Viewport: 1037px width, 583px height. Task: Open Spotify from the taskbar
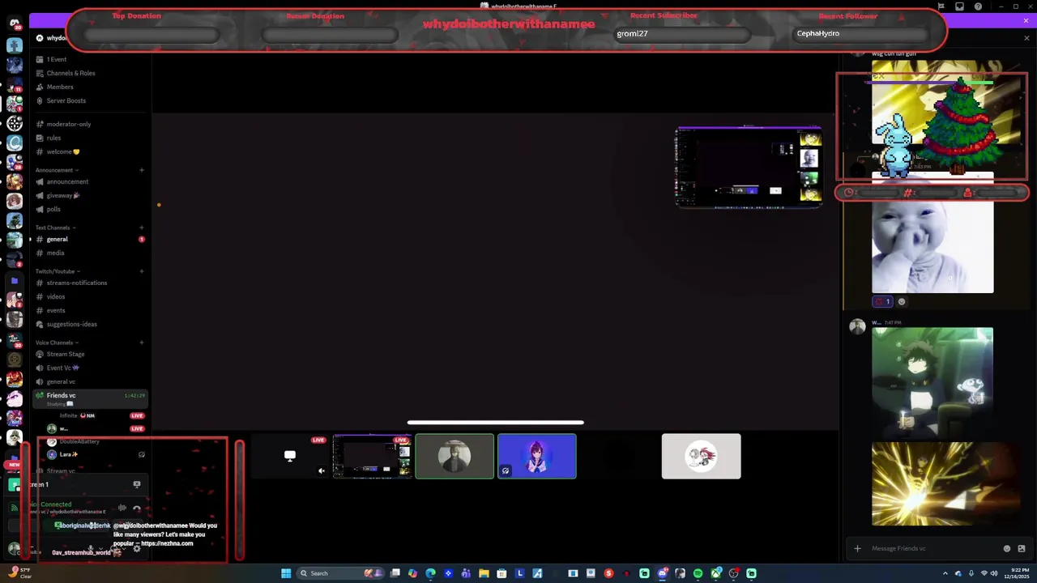pyautogui.click(x=698, y=573)
